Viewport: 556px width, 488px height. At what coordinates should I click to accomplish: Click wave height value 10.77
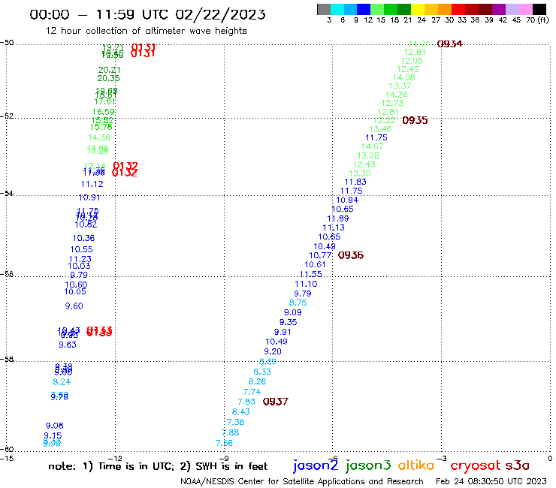tap(320, 255)
